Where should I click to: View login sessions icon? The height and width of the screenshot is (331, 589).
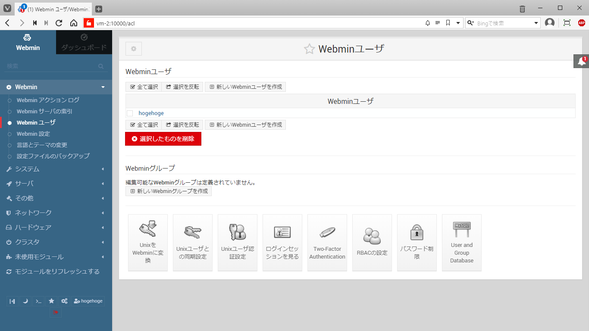click(x=282, y=243)
